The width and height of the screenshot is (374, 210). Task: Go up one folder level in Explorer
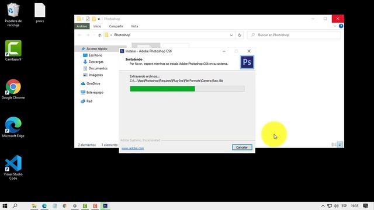tap(100, 35)
